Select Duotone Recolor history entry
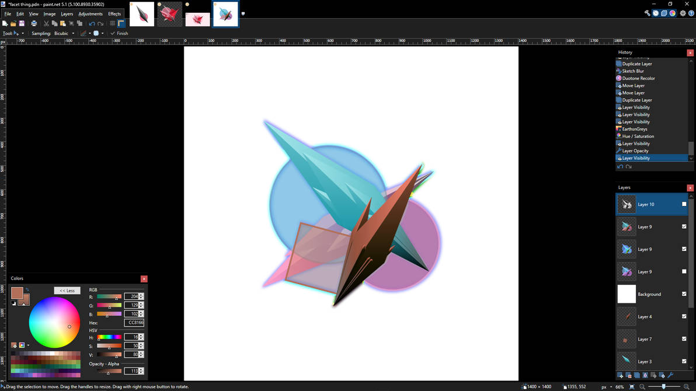The image size is (696, 391). (x=651, y=79)
